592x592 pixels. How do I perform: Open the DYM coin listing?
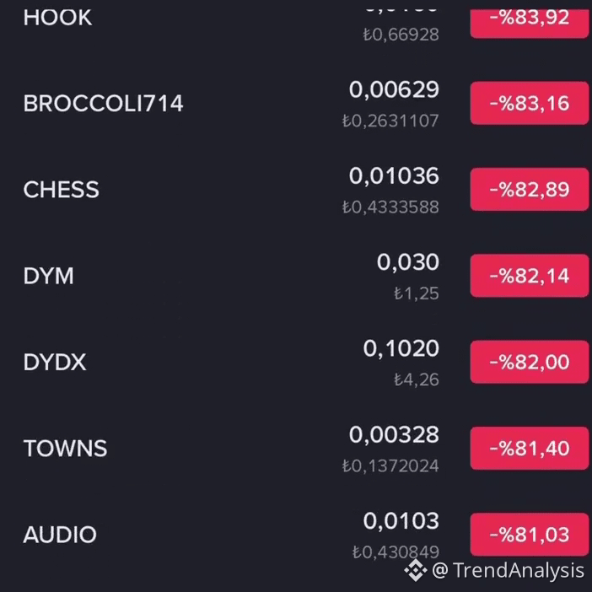coord(296,276)
